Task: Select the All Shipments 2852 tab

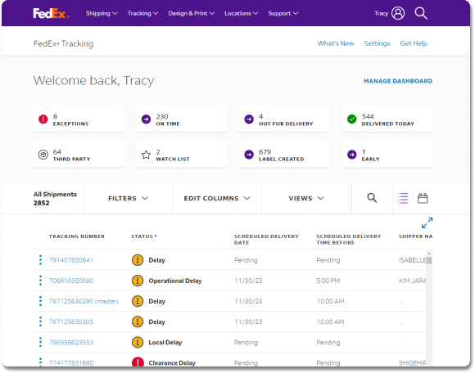Action: coord(55,199)
